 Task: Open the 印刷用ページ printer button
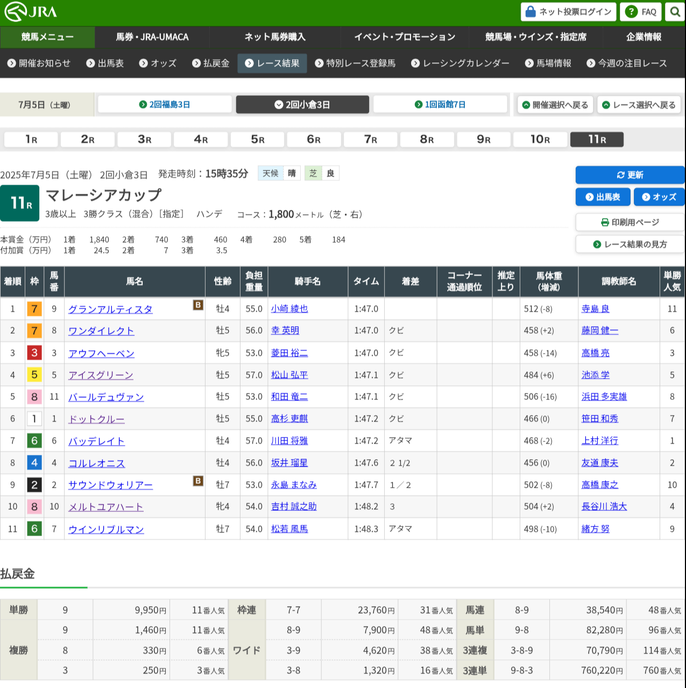[x=630, y=222]
